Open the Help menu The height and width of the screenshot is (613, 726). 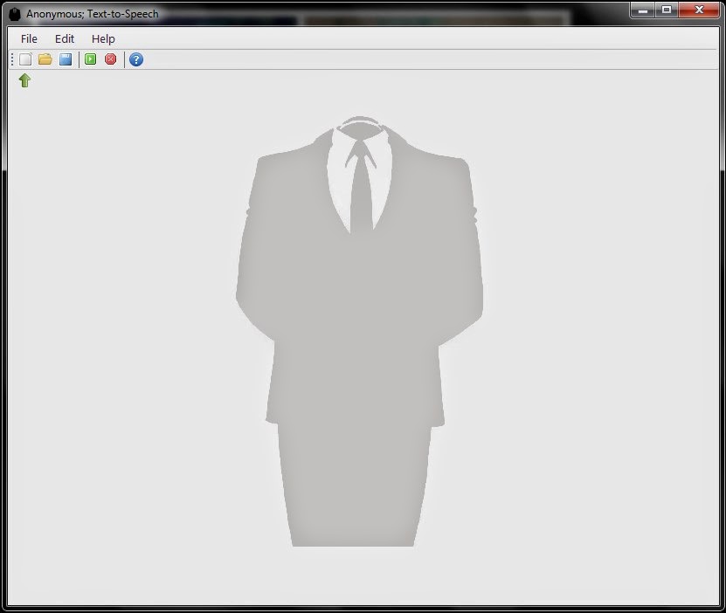point(103,39)
